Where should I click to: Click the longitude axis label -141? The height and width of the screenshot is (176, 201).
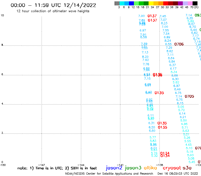[x=120, y=165]
